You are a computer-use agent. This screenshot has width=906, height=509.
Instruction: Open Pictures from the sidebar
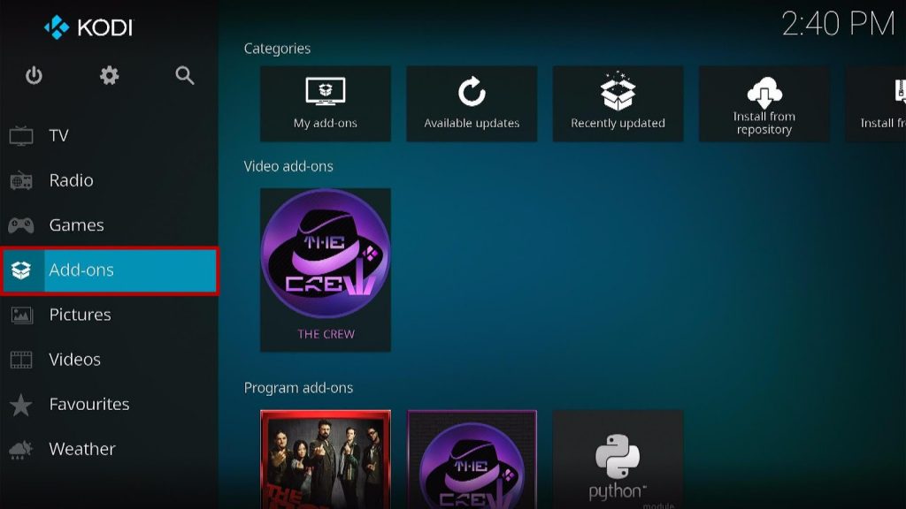tap(109, 315)
